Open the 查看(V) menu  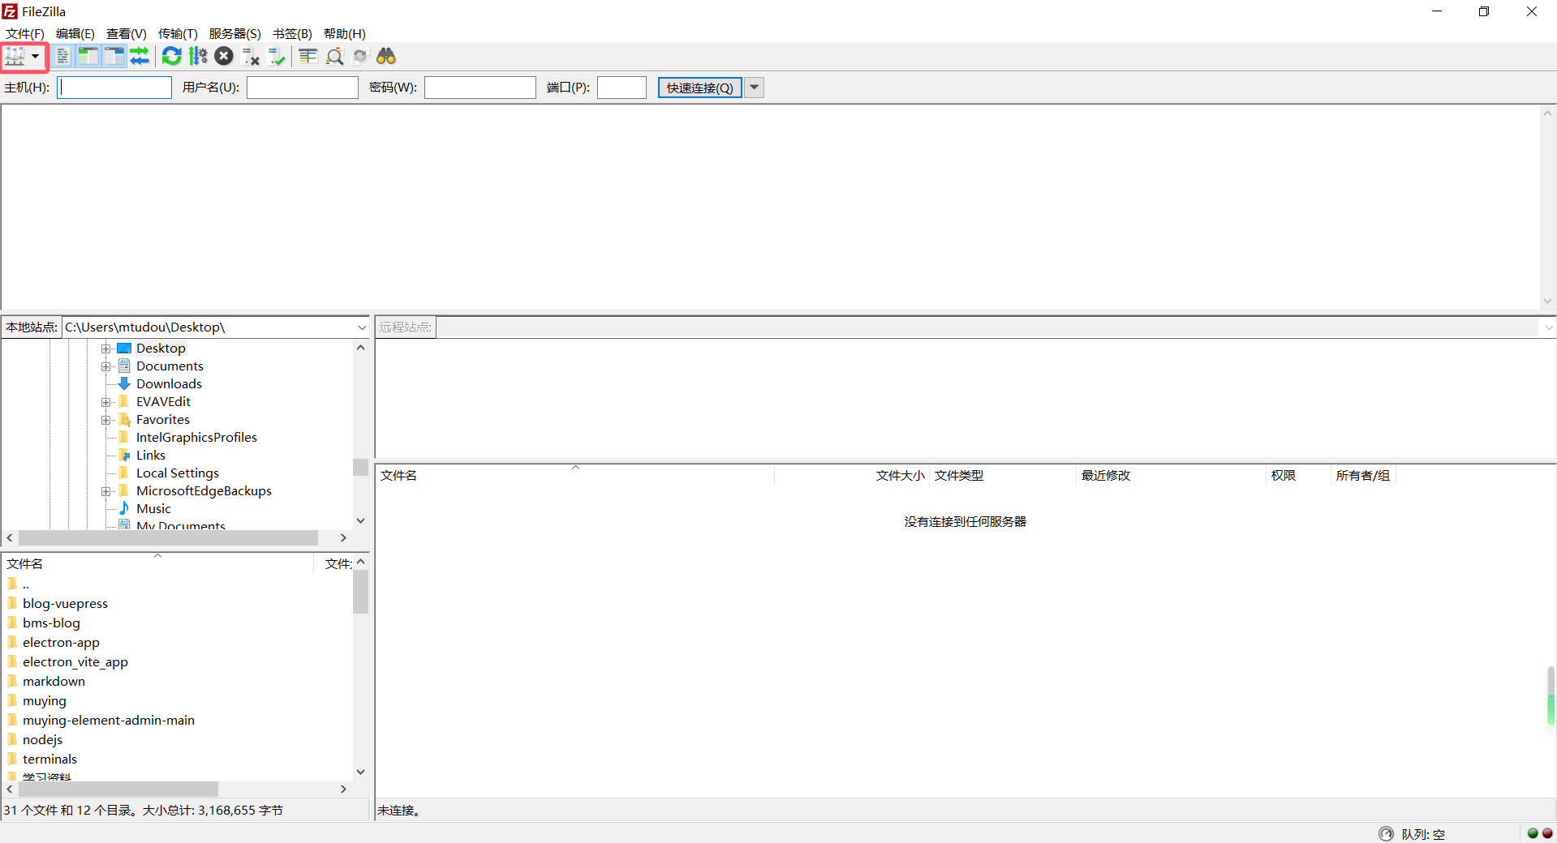[x=127, y=33]
